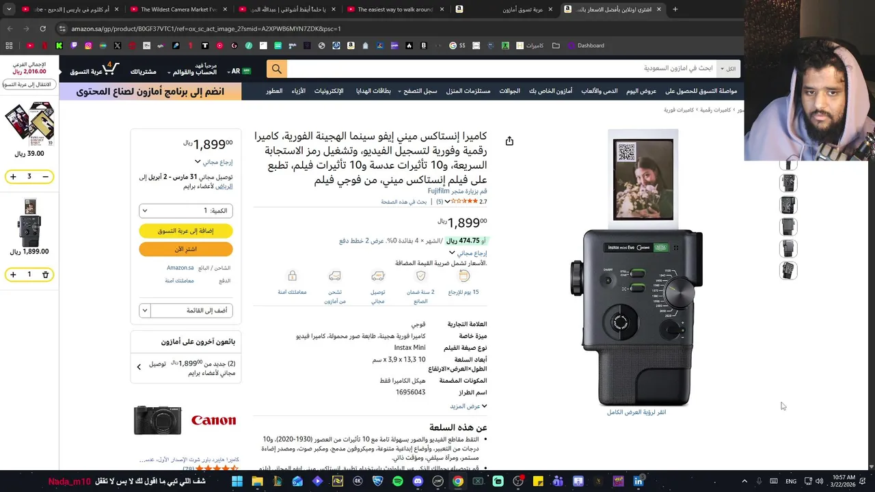Reload the page with the browser refresh icon
Screen dimensions: 875x492
42,29
